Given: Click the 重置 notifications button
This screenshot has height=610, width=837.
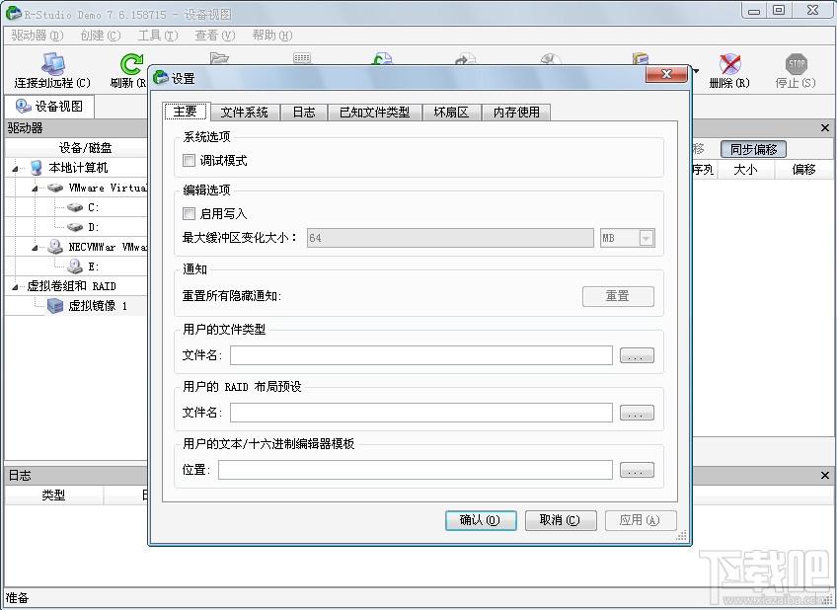Looking at the screenshot, I should tap(618, 296).
